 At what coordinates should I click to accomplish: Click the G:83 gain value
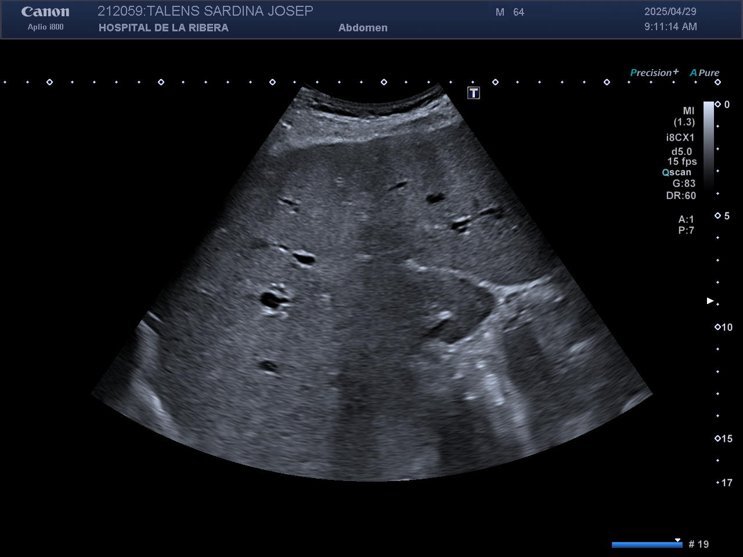point(684,183)
